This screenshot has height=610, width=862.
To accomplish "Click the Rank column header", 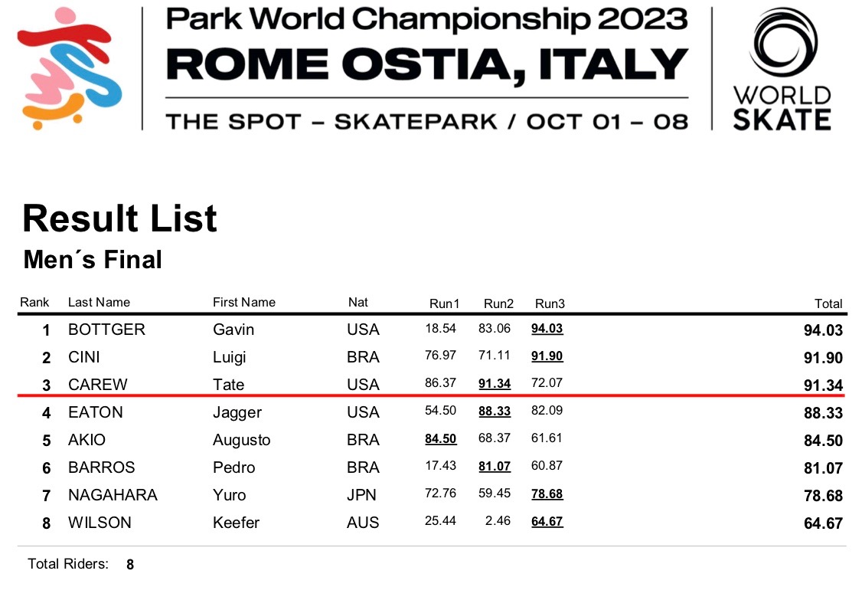I will coord(34,303).
